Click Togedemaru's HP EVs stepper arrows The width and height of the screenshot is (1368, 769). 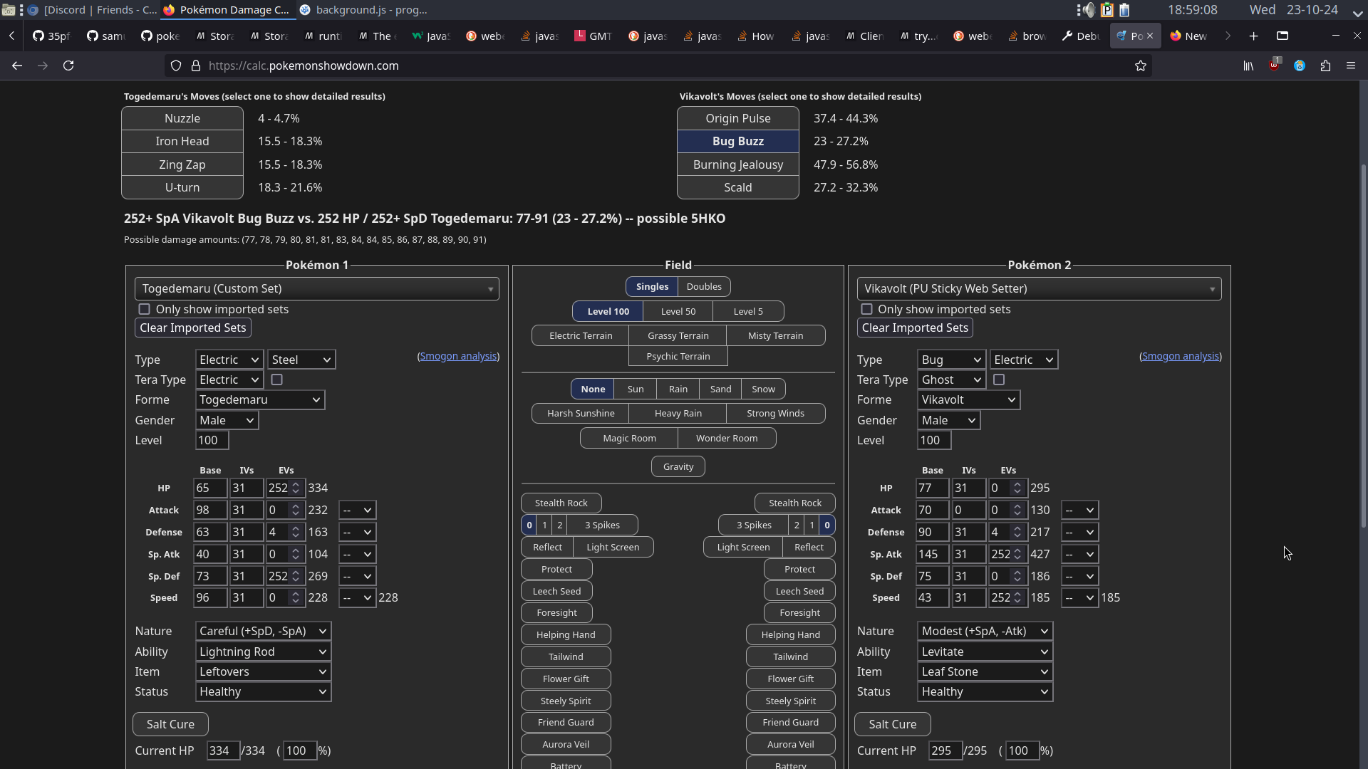point(296,488)
